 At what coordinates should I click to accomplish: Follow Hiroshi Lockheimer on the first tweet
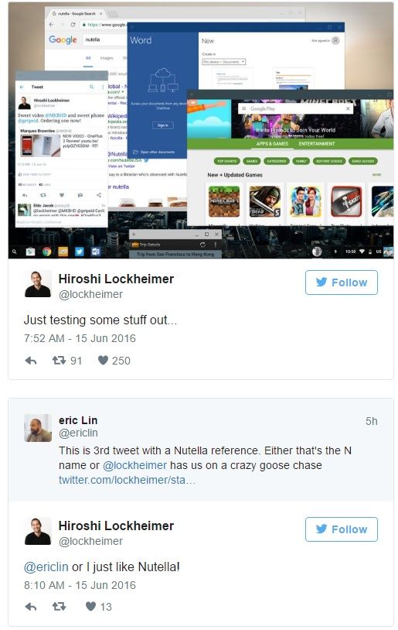[x=342, y=282]
